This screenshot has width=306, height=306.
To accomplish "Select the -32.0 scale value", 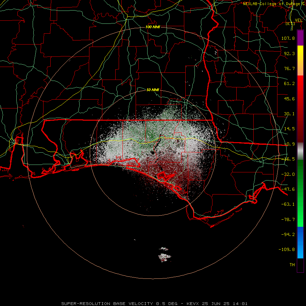I will coord(288,174).
